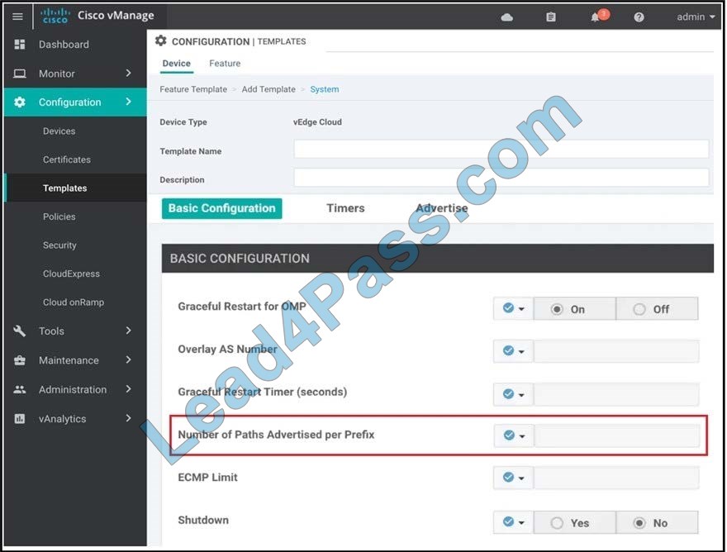Click the Template Name field
Screen dimensions: 727x552
501,150
